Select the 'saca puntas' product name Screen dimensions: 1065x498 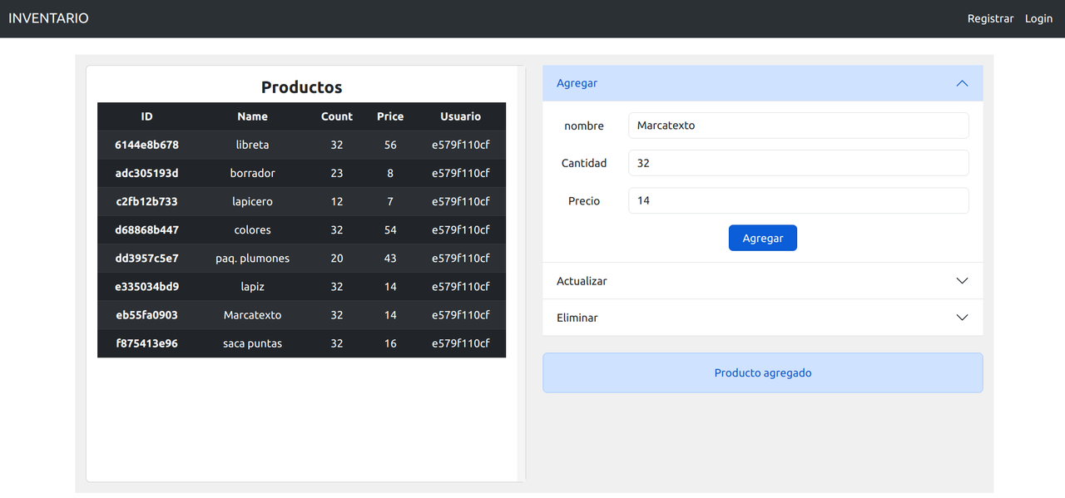(252, 343)
